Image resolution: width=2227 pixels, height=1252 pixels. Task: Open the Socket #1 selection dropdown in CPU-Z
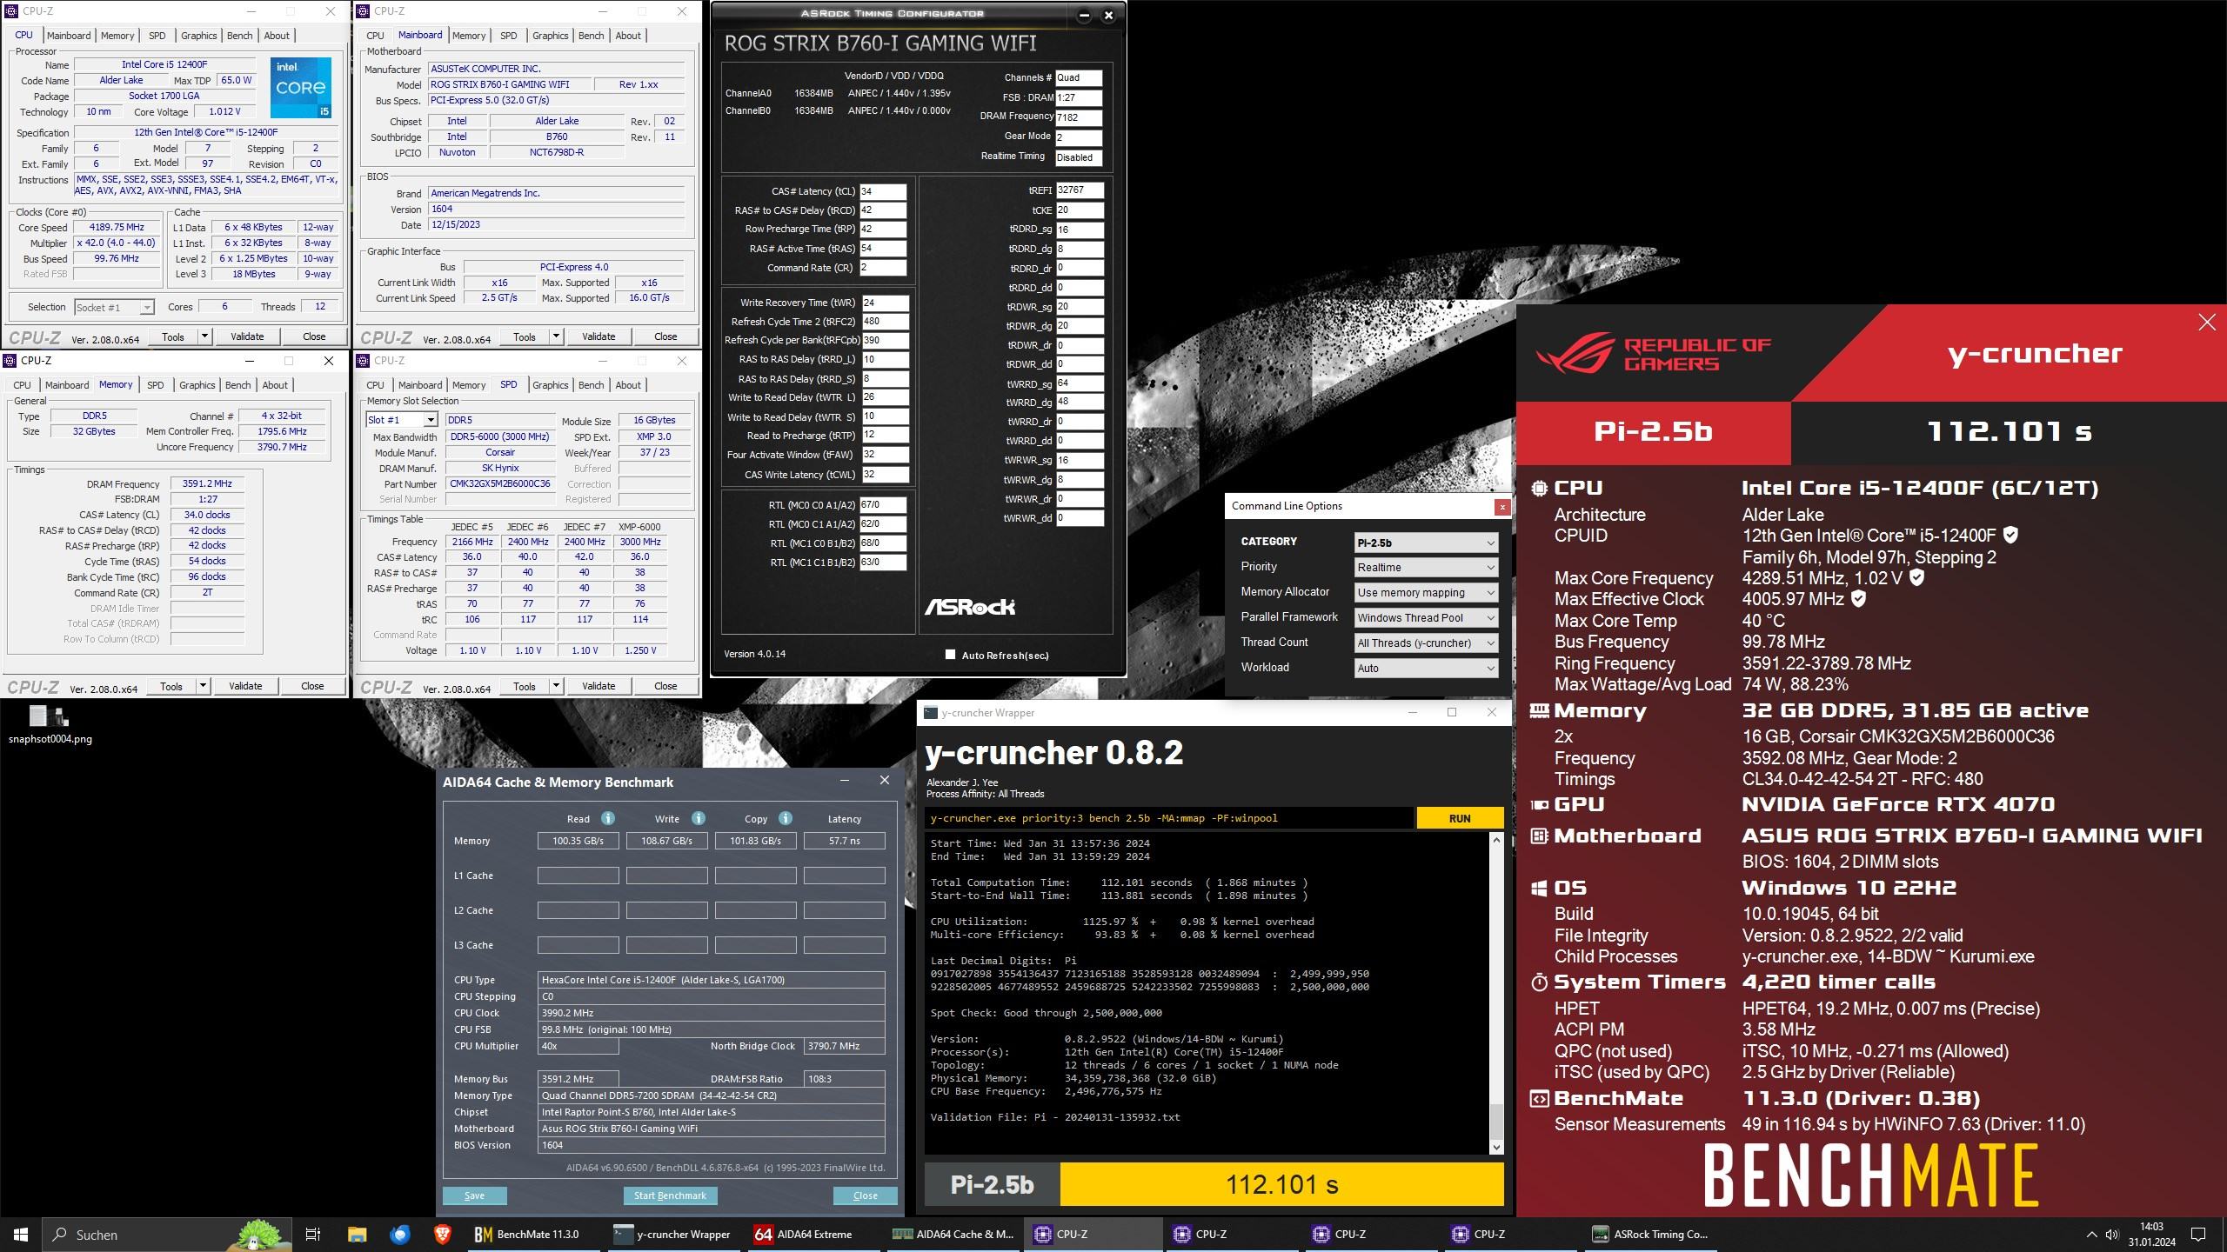pos(114,307)
